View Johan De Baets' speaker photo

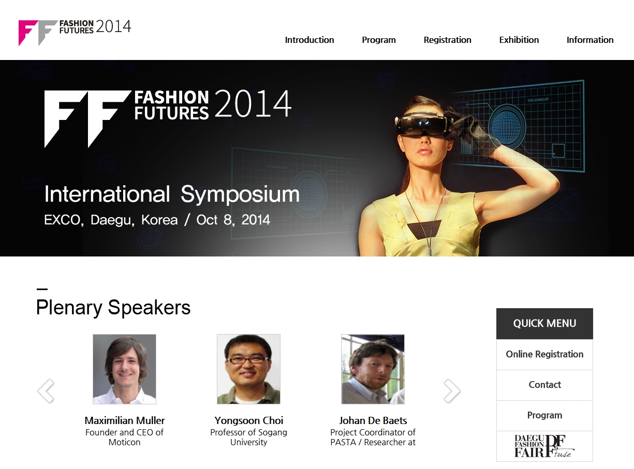tap(373, 369)
